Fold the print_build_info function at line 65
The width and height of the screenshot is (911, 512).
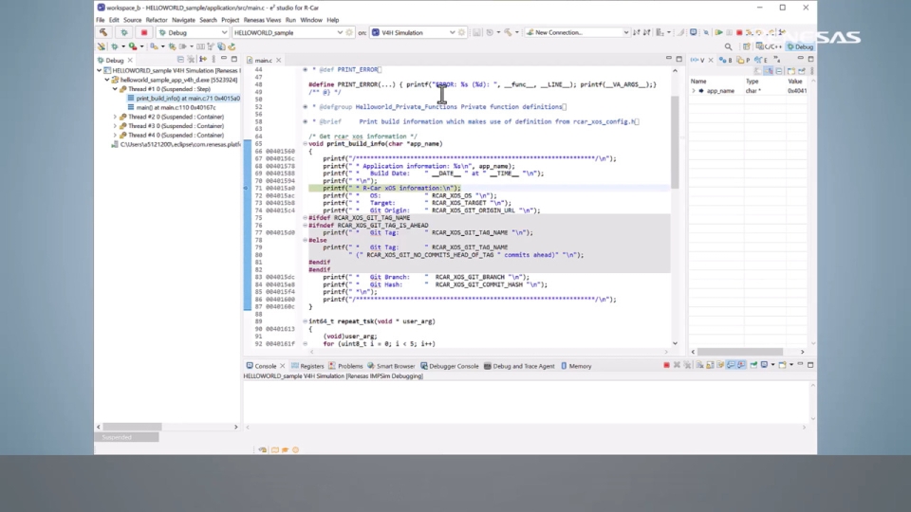pos(305,143)
